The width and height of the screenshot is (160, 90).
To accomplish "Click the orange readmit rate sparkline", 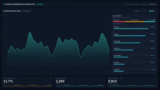I will 28,85.
